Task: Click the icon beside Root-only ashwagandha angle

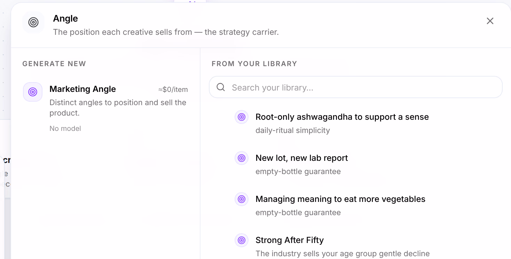Action: 242,117
